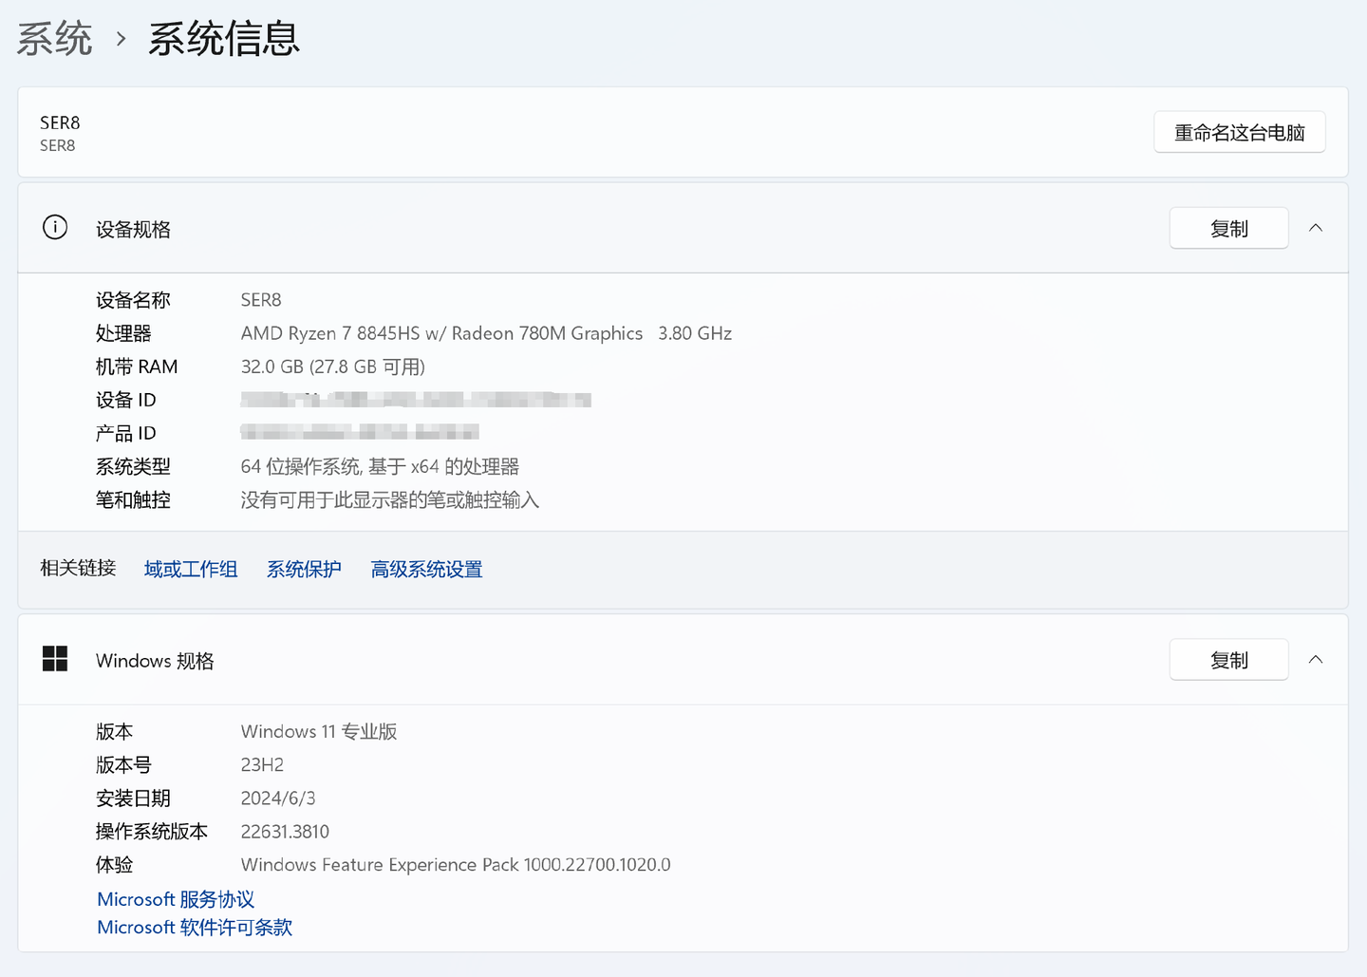Click the blurred 设备 ID value

[x=416, y=400]
